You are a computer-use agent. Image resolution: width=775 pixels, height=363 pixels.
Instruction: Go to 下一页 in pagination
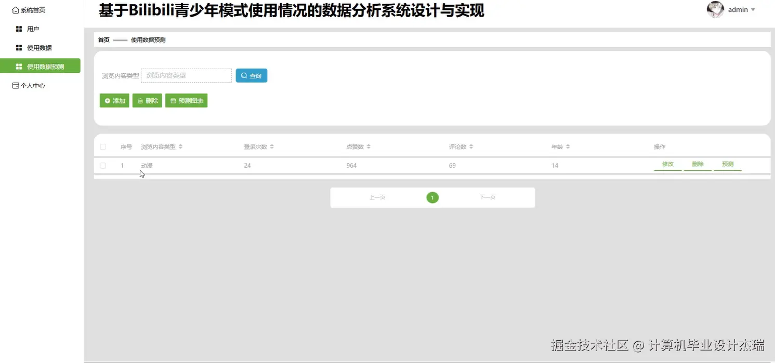click(x=488, y=197)
